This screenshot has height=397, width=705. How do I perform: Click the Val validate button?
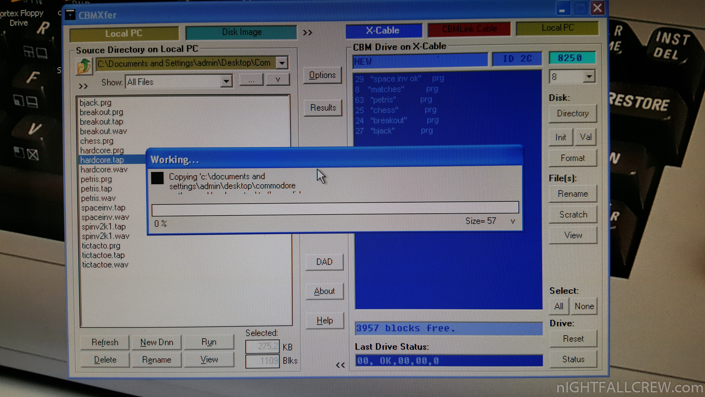pyautogui.click(x=586, y=137)
